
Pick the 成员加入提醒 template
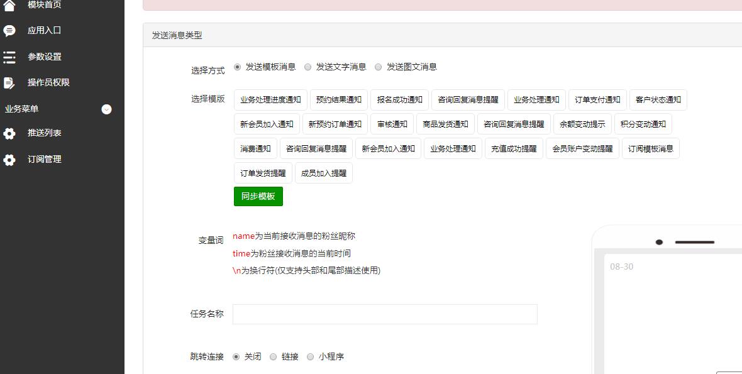click(324, 173)
